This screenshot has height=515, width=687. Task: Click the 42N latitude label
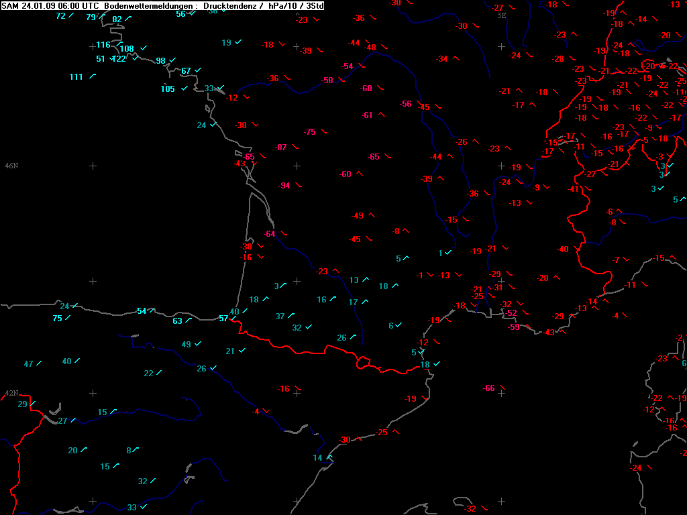(11, 393)
